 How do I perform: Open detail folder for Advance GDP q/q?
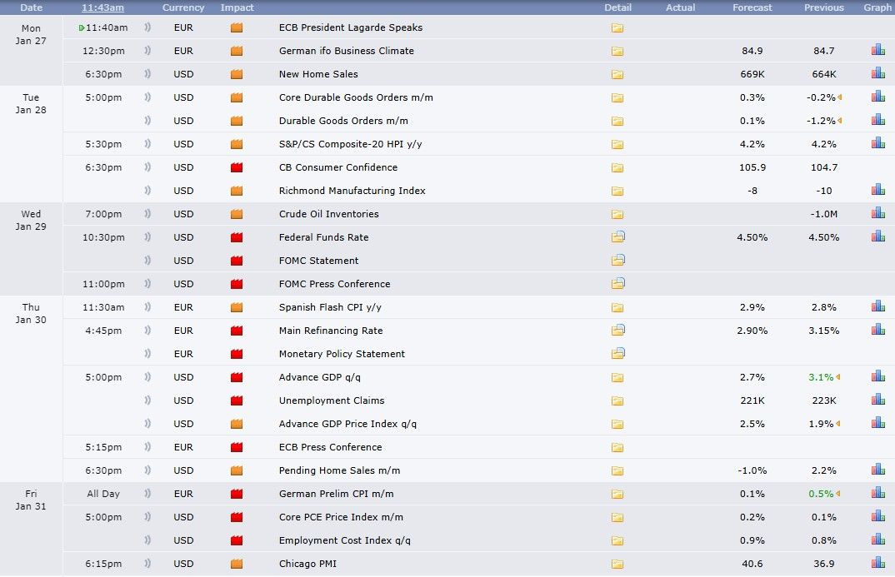[x=617, y=377]
